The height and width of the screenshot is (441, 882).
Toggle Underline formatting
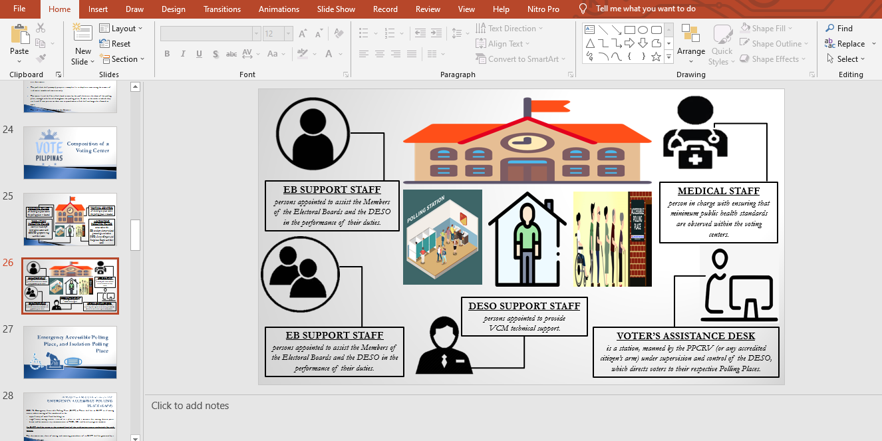click(x=199, y=54)
